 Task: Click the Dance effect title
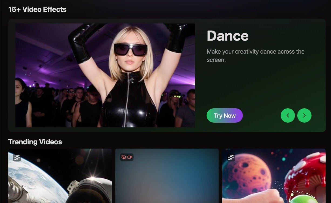pyautogui.click(x=227, y=36)
